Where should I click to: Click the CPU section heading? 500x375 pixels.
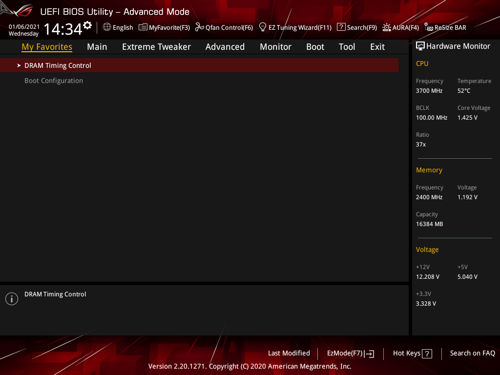[422, 63]
